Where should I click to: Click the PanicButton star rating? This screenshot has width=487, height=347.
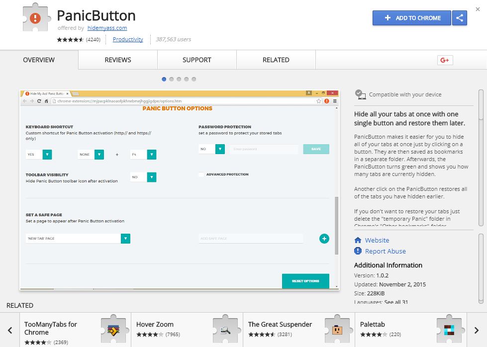pos(70,39)
